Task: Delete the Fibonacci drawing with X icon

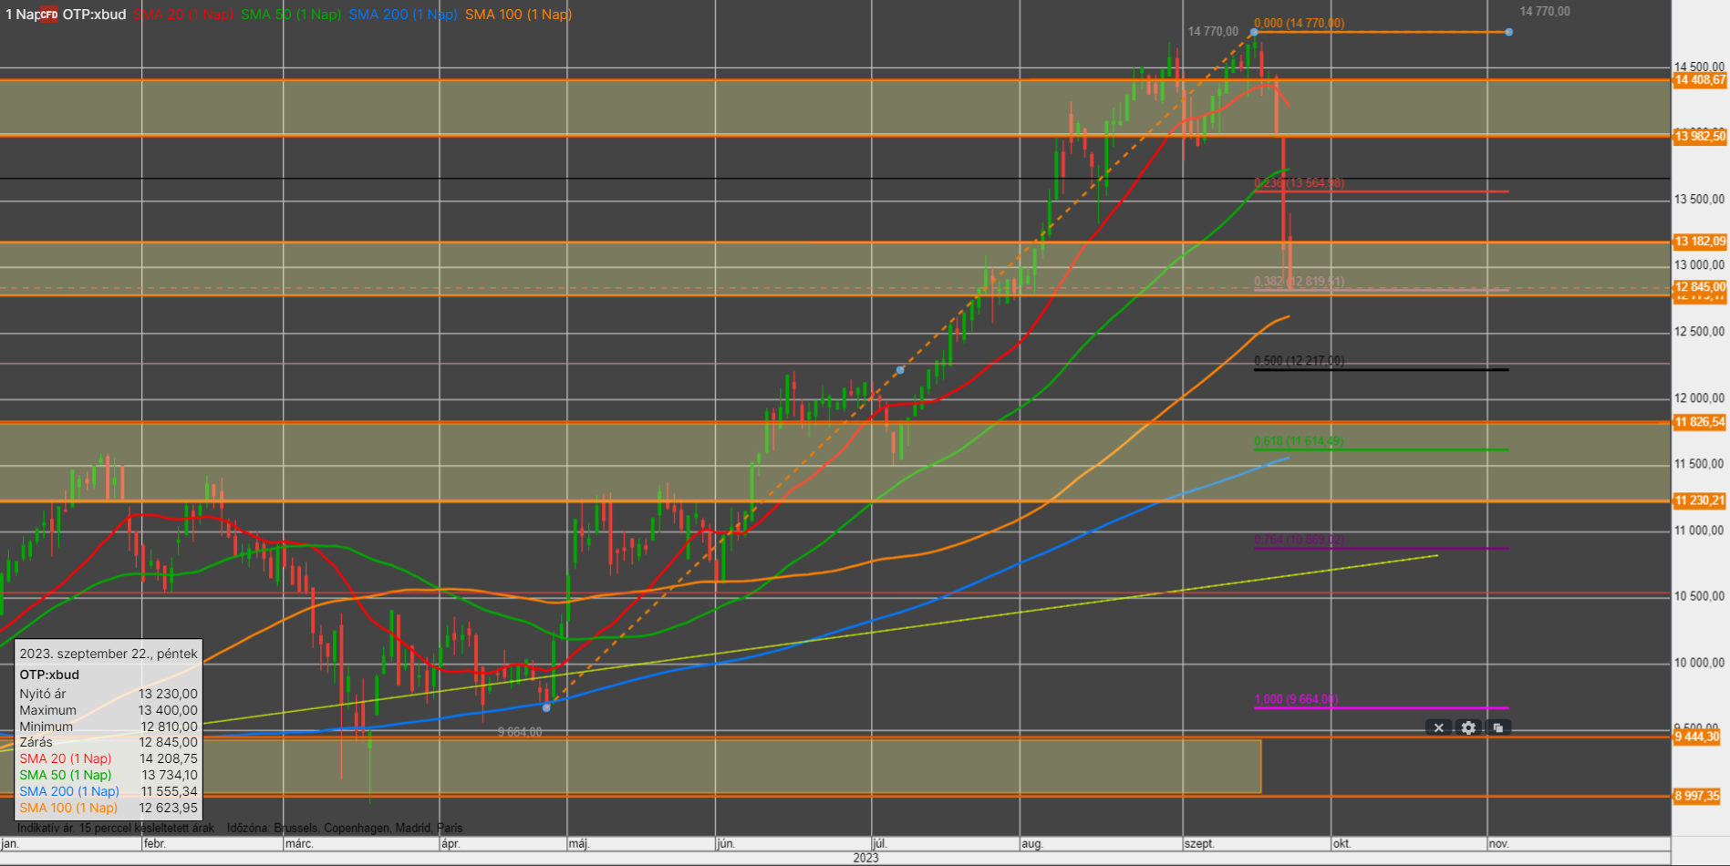Action: point(1438,727)
